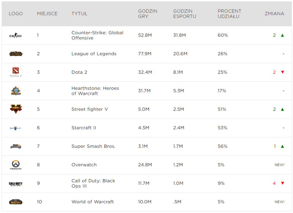Select the Dota 2 logo
This screenshot has width=293, height=213.
pos(16,72)
